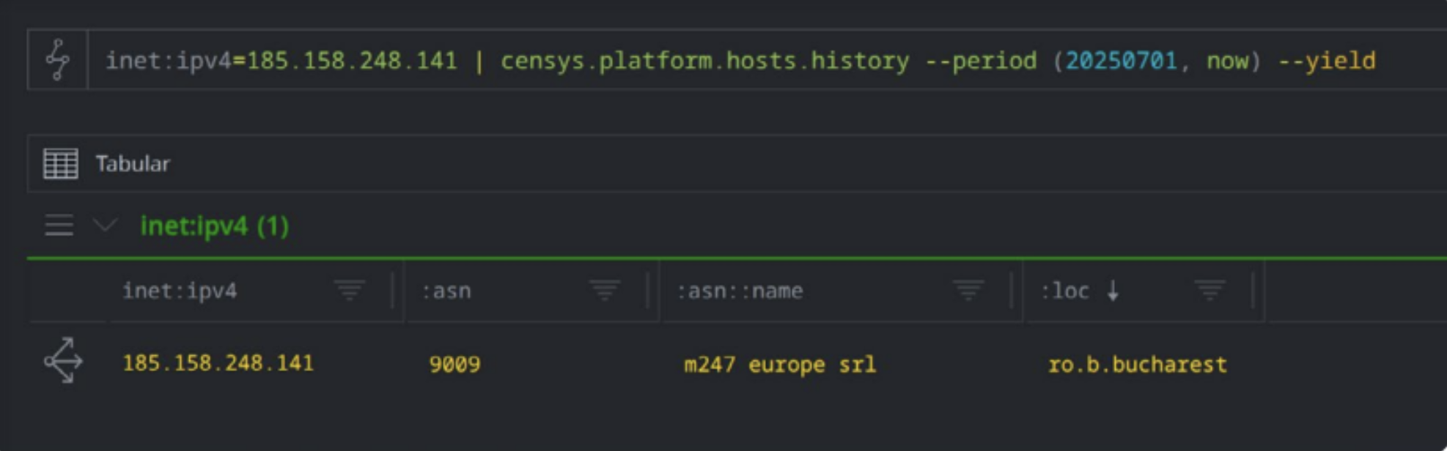
Task: Open filter for :asn::name column
Action: point(968,291)
